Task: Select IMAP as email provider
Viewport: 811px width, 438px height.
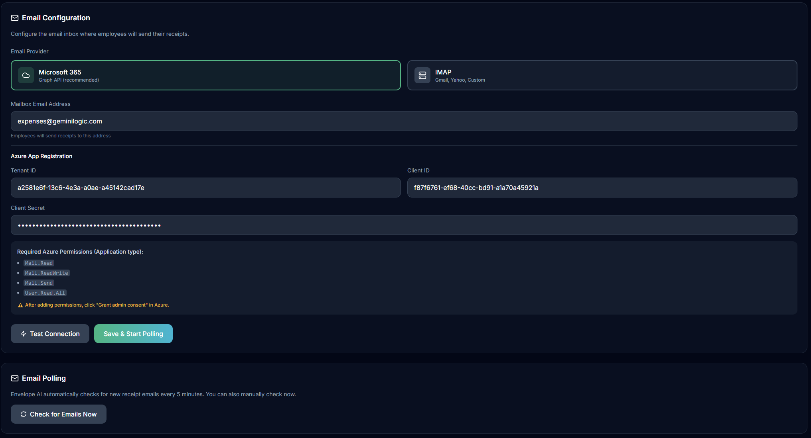Action: (602, 75)
